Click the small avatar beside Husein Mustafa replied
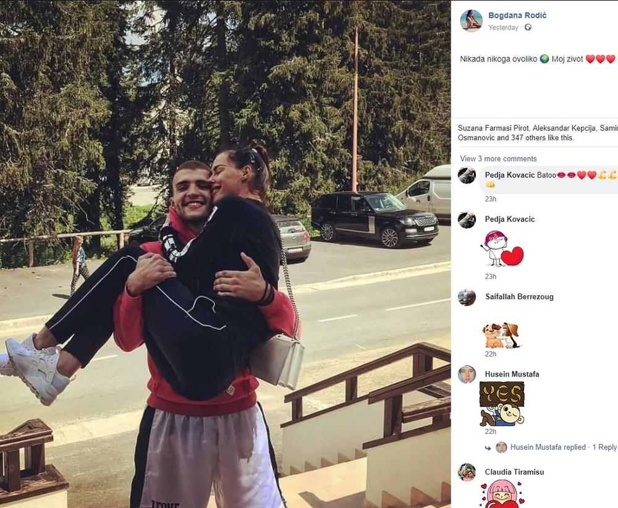The image size is (618, 508). 501,447
